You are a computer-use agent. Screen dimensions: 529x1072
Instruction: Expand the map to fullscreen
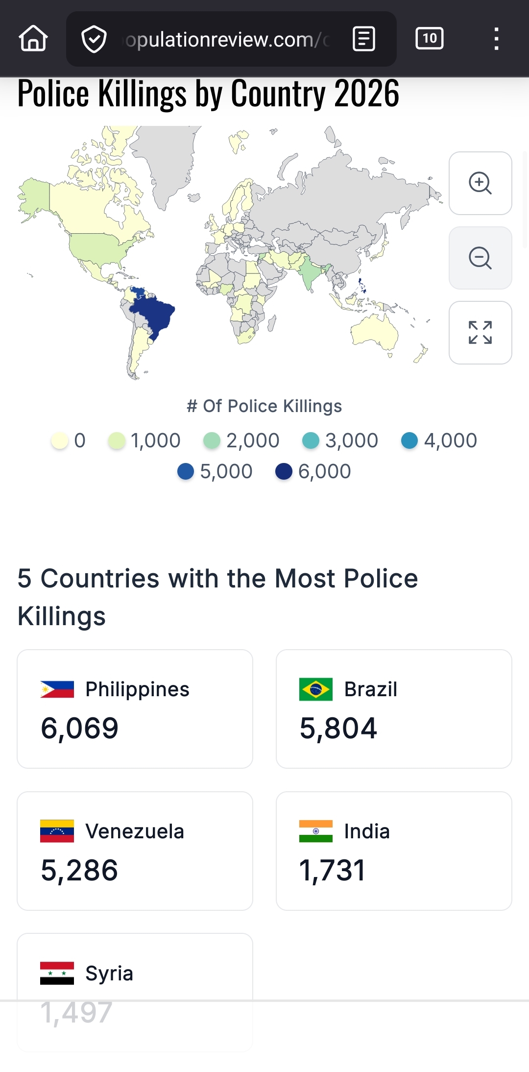(x=480, y=333)
